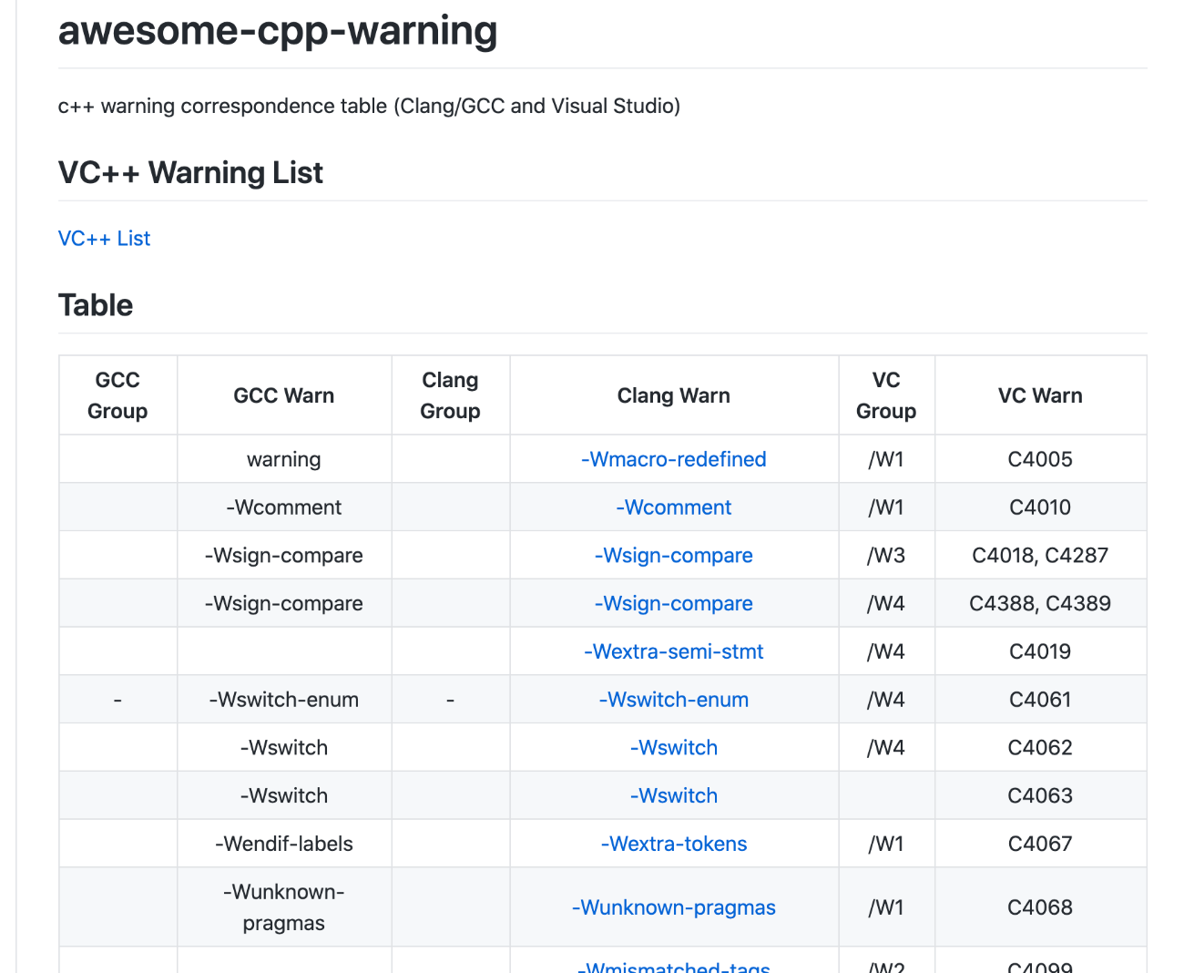1184x973 pixels.
Task: Click the VC Warn column header
Action: [x=1040, y=395]
